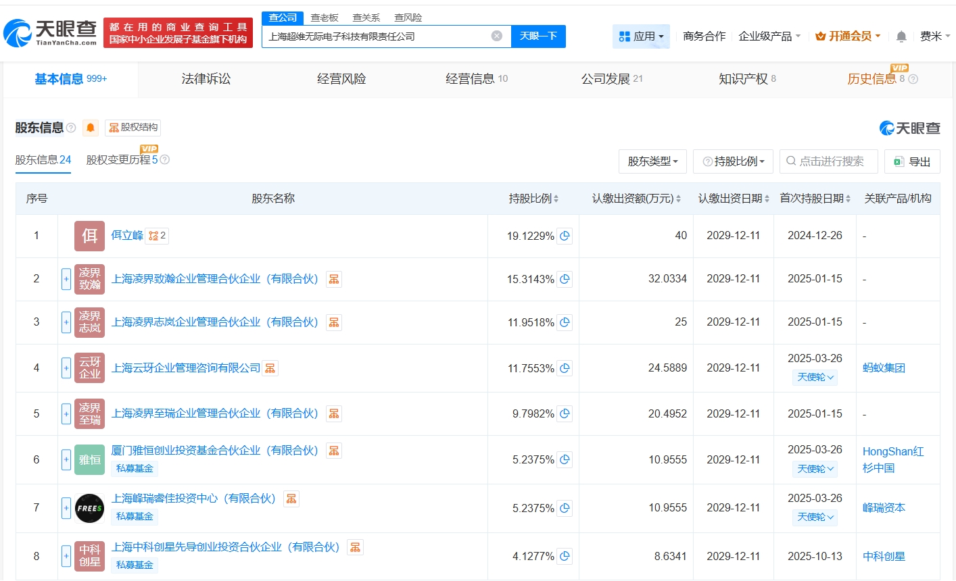Click the 点击进行搜索 shareholder search box
This screenshot has height=581, width=956.
828,161
